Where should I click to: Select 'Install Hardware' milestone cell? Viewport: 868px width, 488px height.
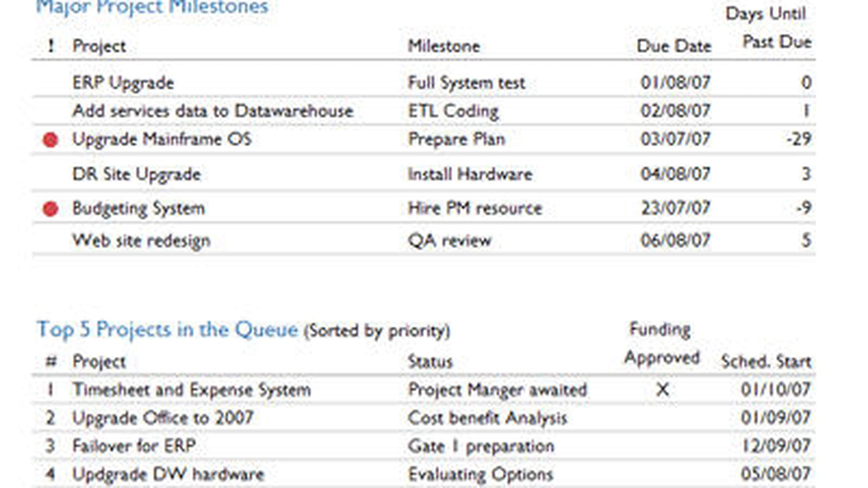click(x=470, y=174)
